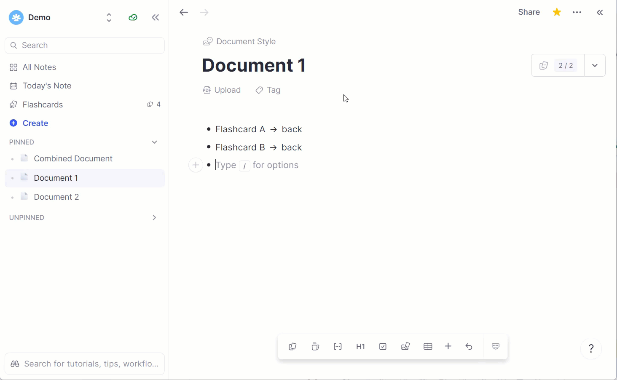Click the undo arrow in toolbar
This screenshot has height=380, width=617.
point(469,346)
